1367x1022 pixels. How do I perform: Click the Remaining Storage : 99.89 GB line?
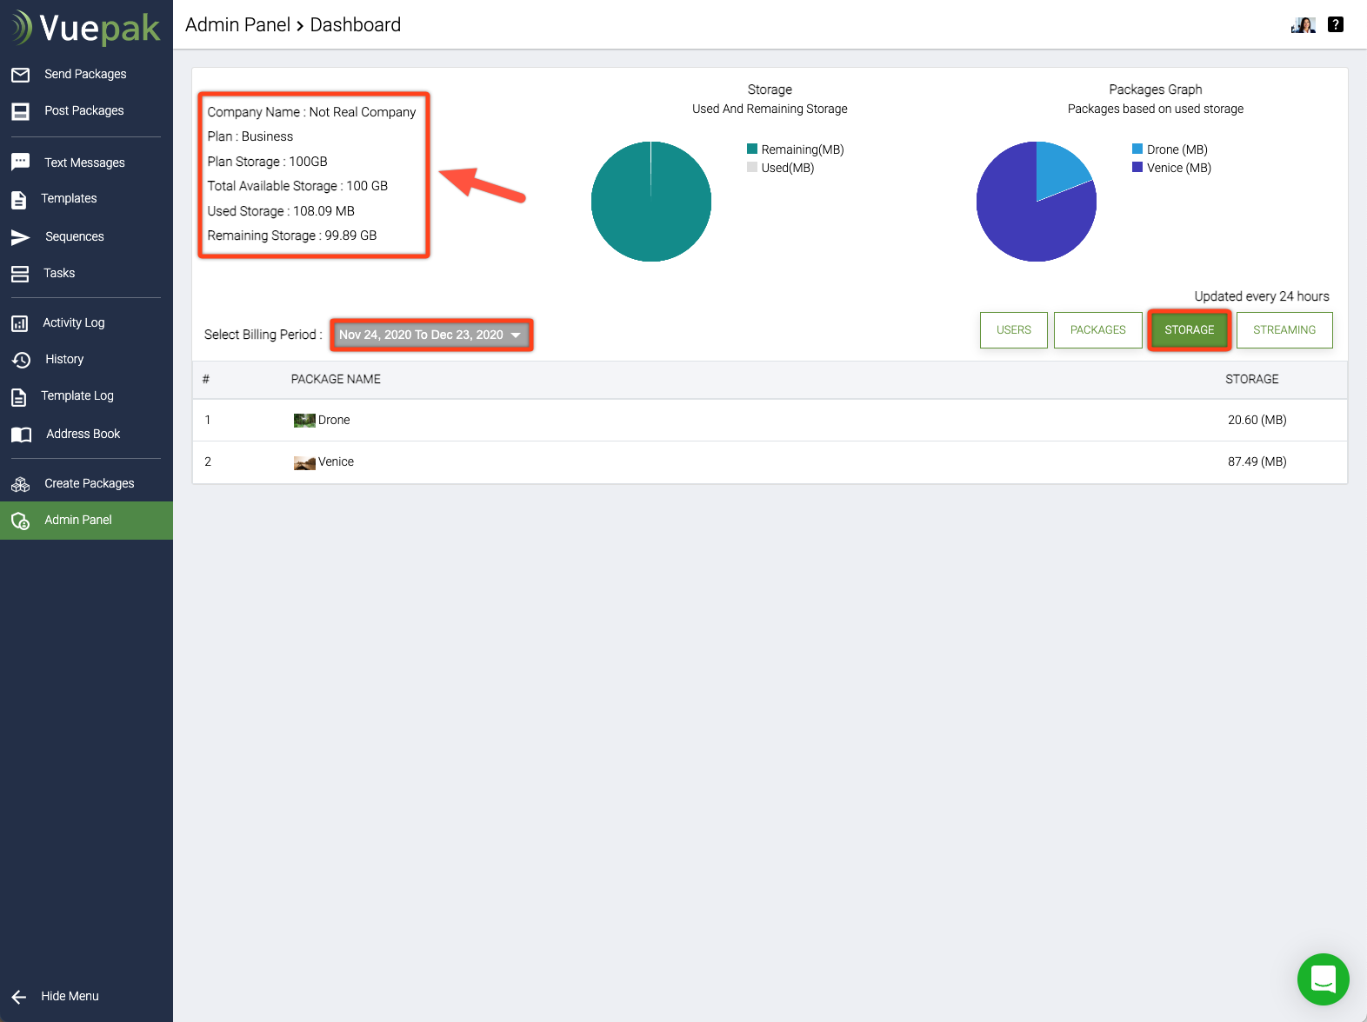[x=292, y=236]
